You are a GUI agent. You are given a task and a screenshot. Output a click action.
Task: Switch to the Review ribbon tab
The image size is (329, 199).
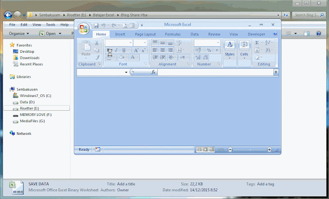click(x=214, y=34)
